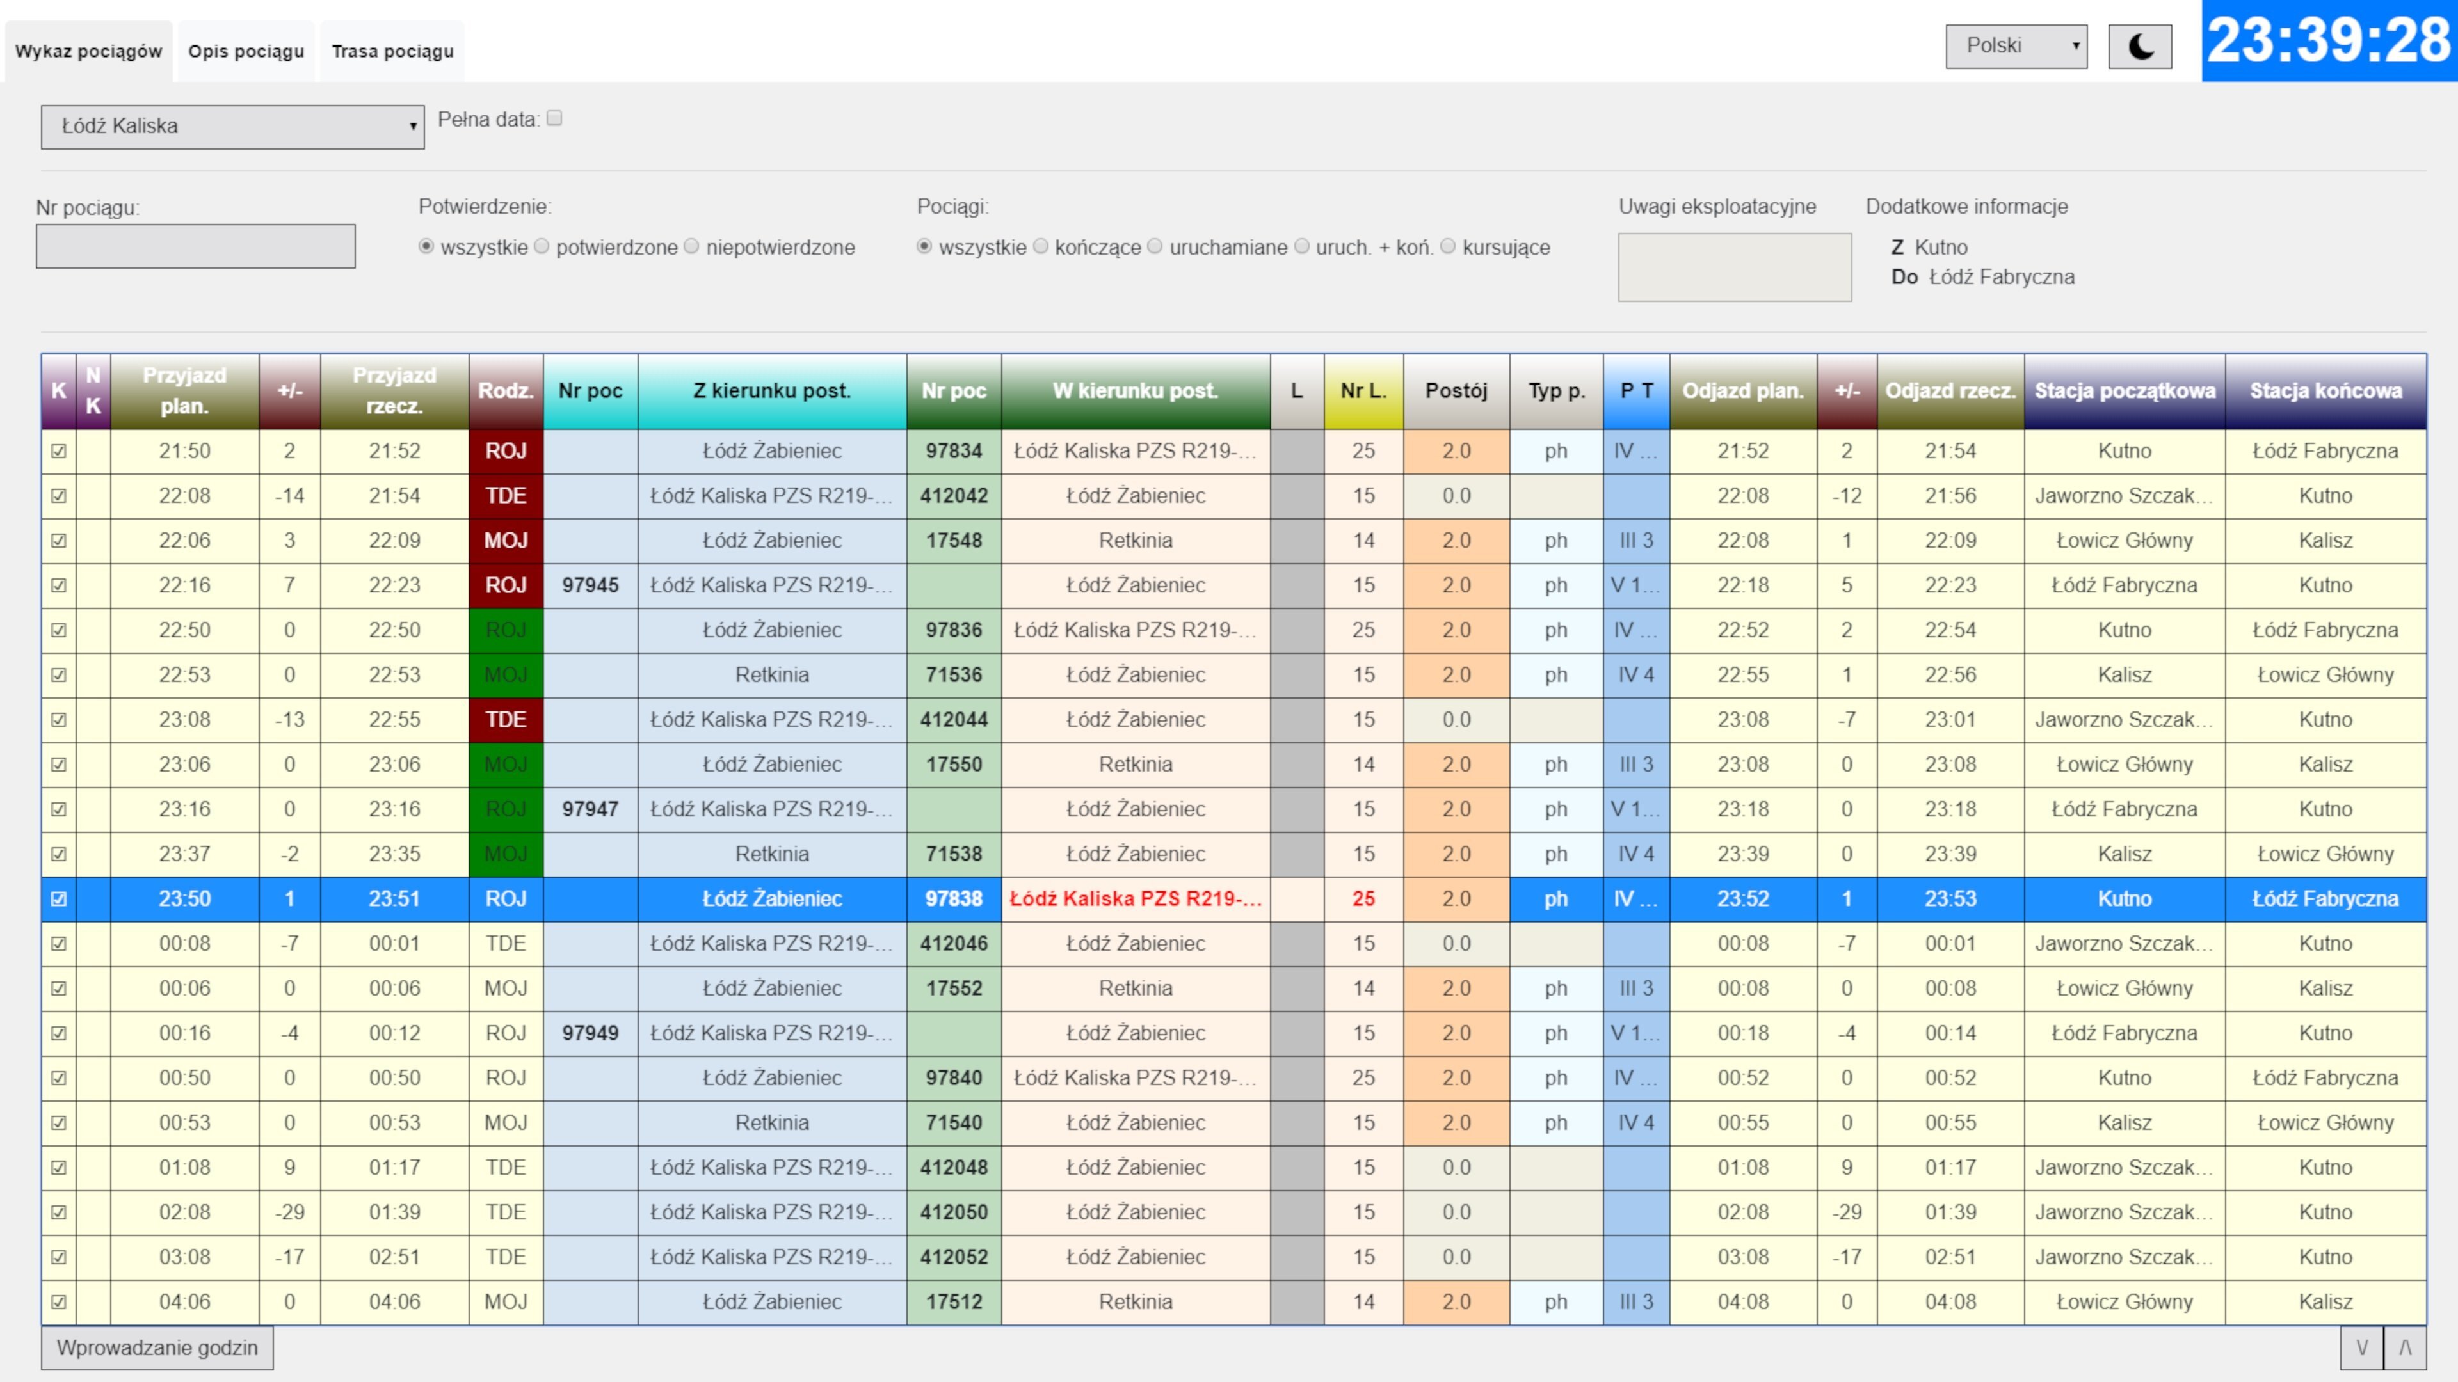
Task: Select the kursujące trains radio option
Action: [x=1447, y=247]
